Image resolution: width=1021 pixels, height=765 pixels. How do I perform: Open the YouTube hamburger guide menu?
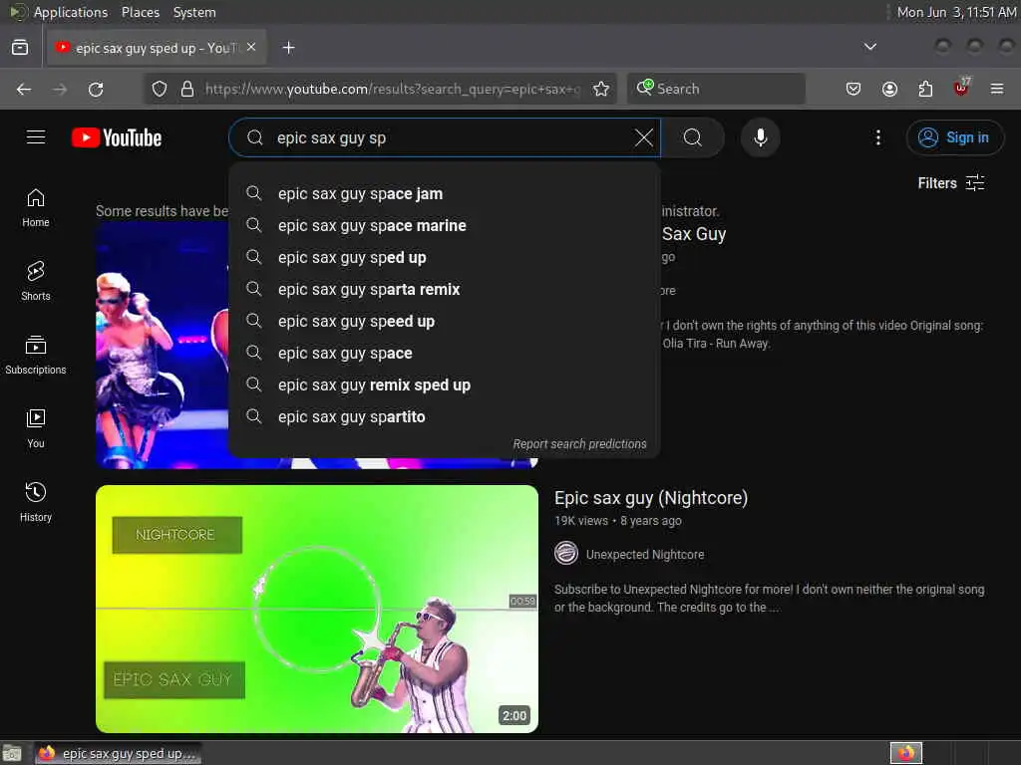point(36,137)
